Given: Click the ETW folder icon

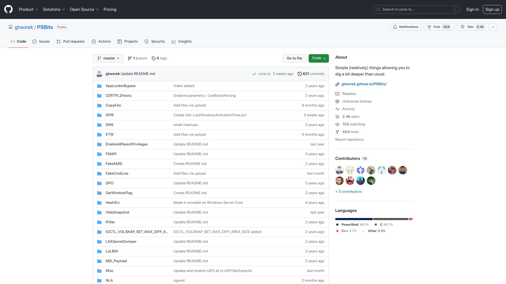Looking at the screenshot, I should [x=99, y=135].
